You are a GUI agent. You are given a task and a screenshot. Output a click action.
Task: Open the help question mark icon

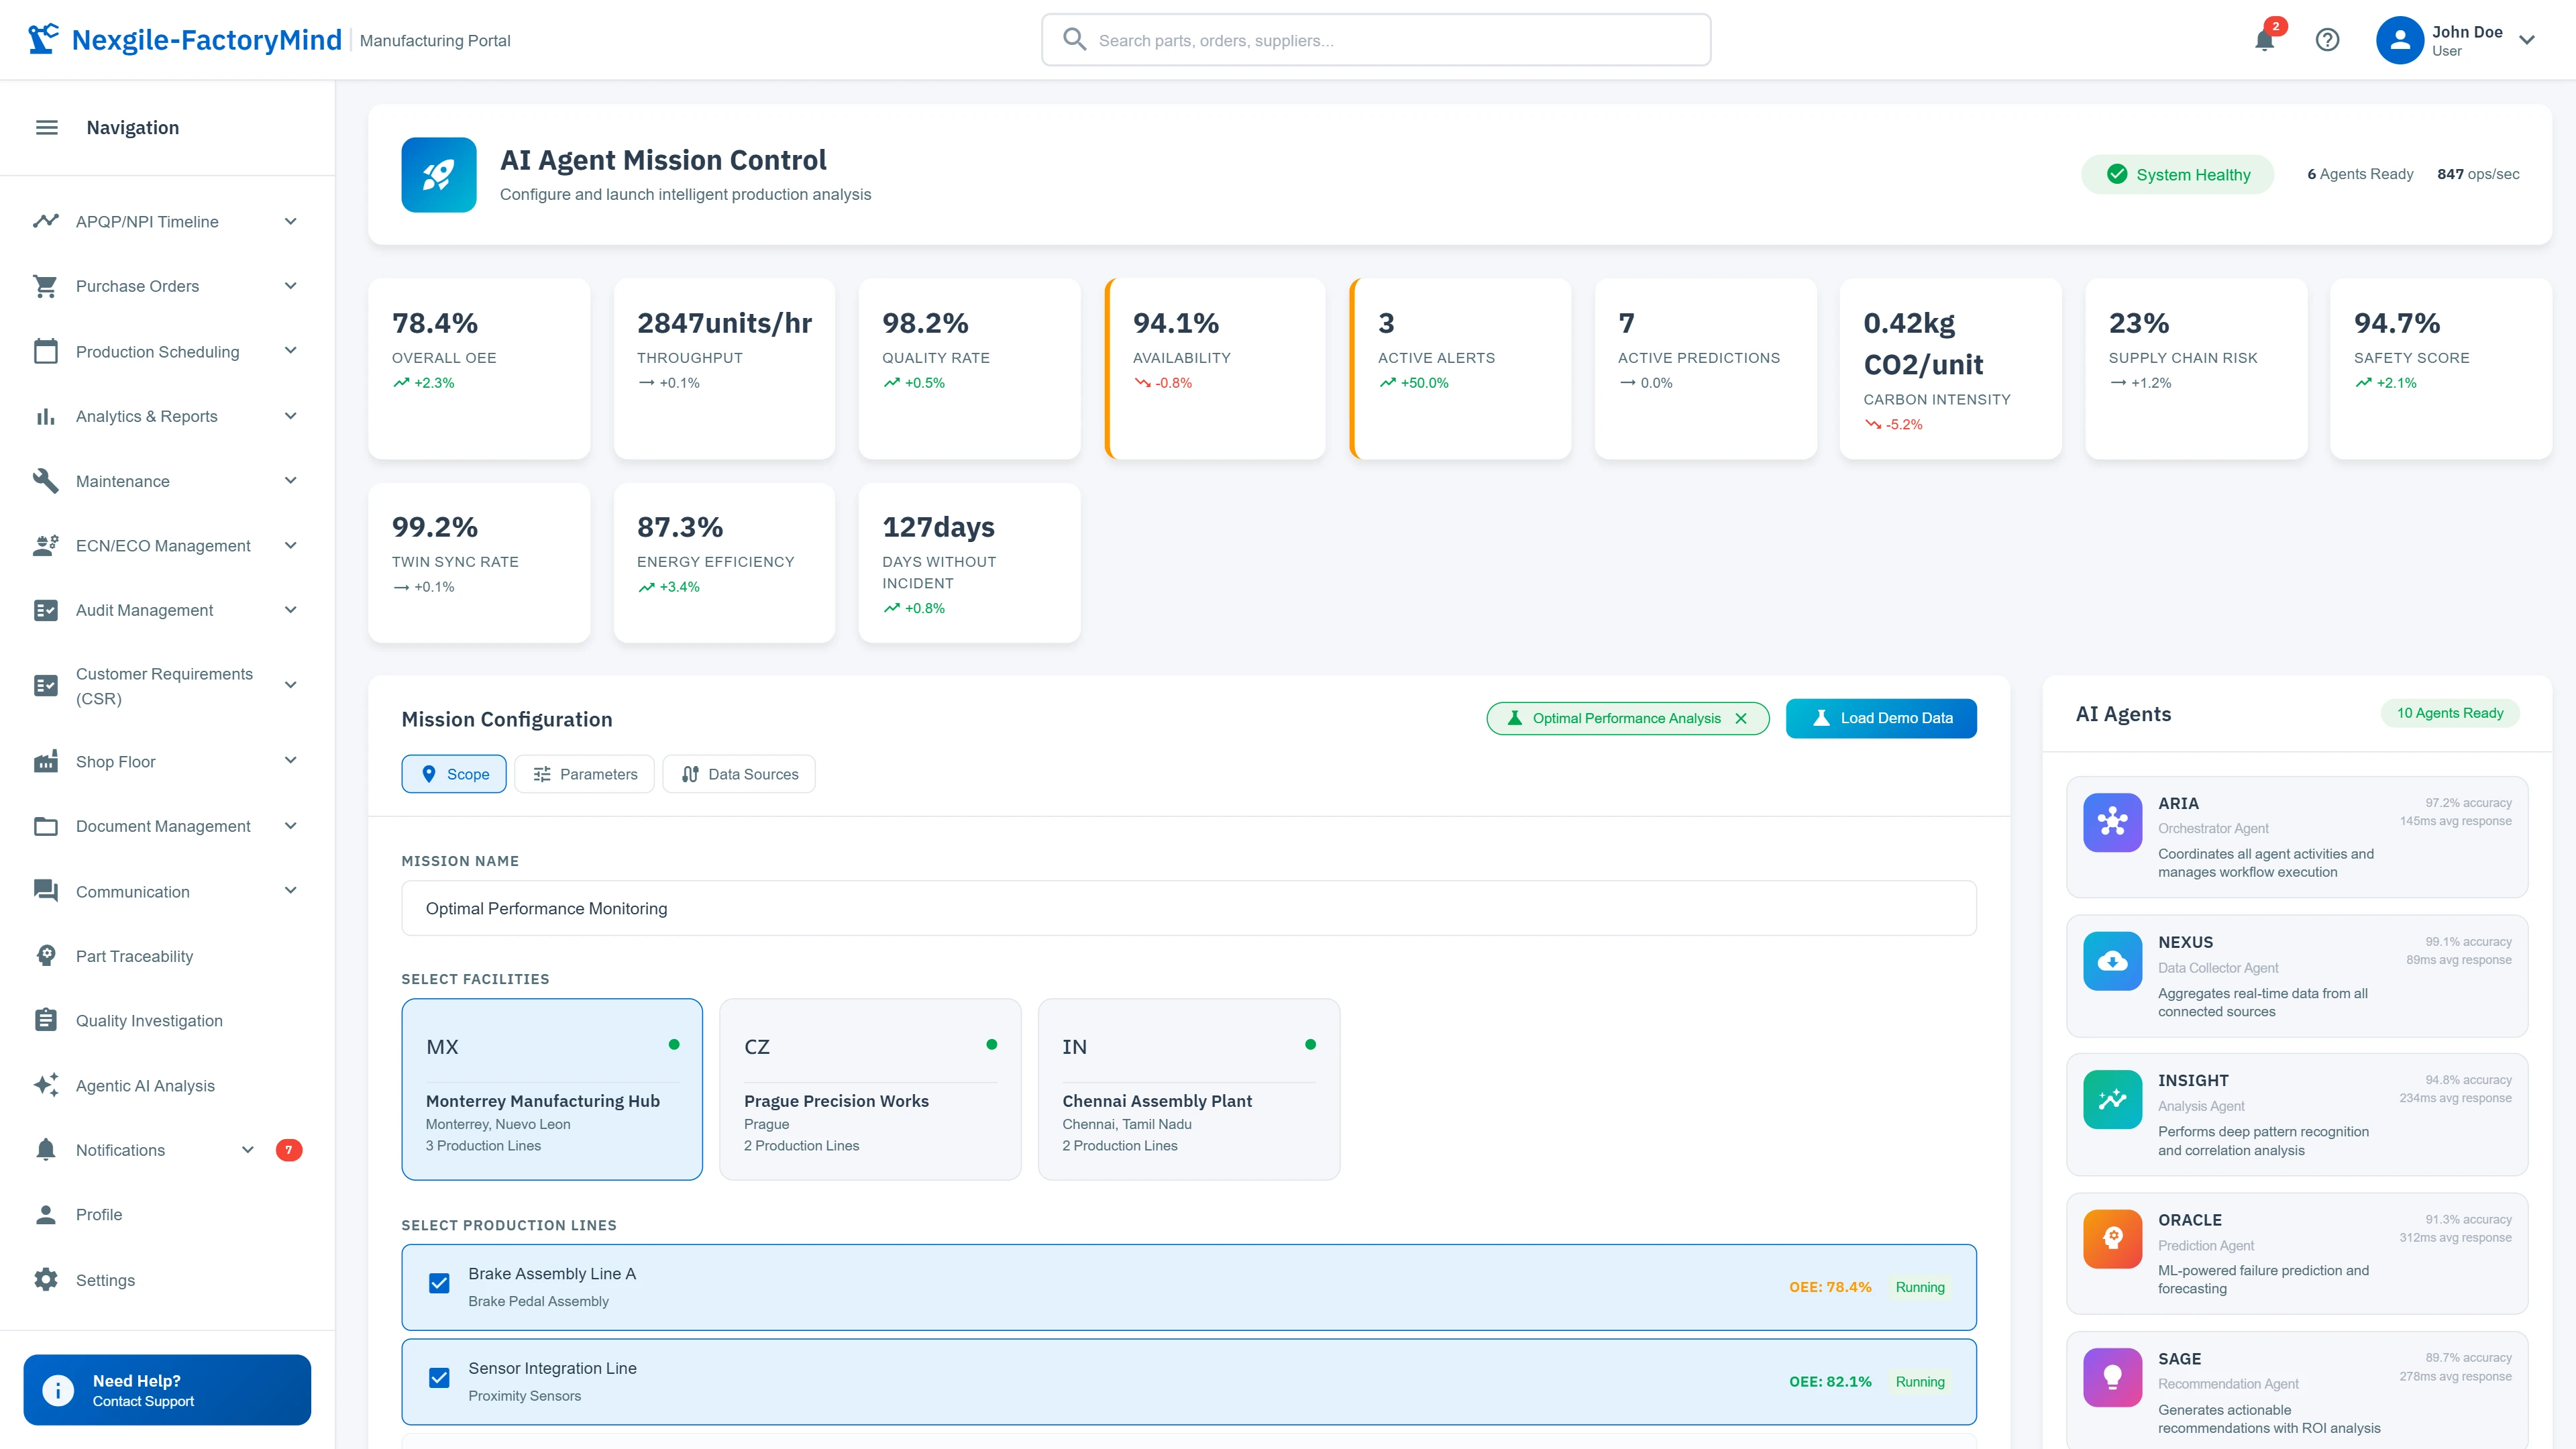click(2328, 40)
